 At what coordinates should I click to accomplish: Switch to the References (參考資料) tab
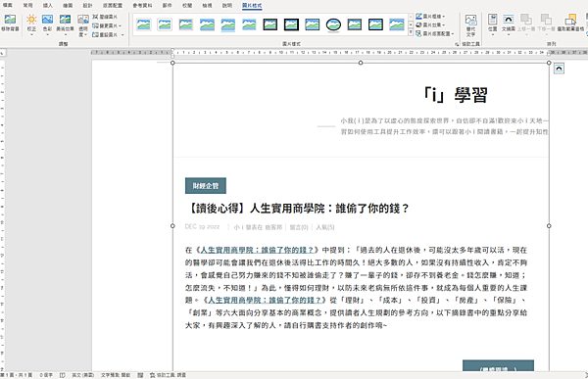pyautogui.click(x=142, y=5)
